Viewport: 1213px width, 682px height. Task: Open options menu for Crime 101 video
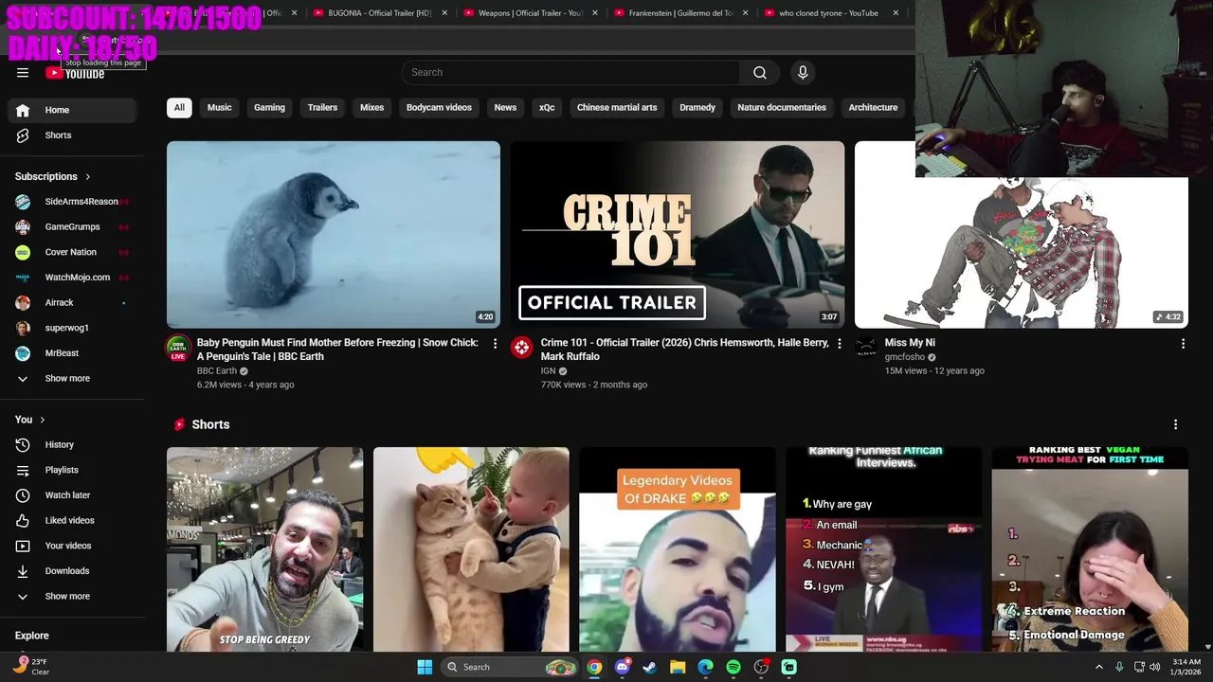[x=839, y=344]
